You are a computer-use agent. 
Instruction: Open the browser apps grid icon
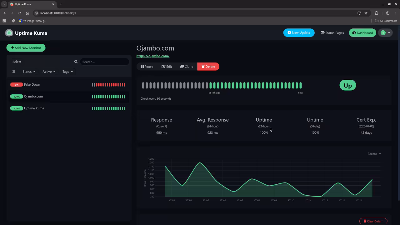coord(4,21)
